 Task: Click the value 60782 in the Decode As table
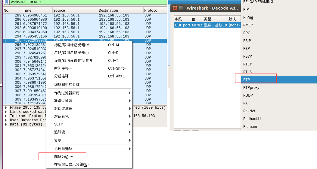pos(197,25)
